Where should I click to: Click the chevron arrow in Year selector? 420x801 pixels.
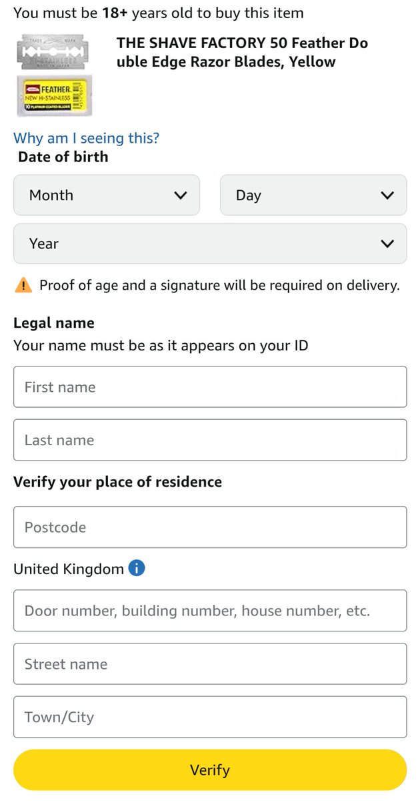point(387,244)
